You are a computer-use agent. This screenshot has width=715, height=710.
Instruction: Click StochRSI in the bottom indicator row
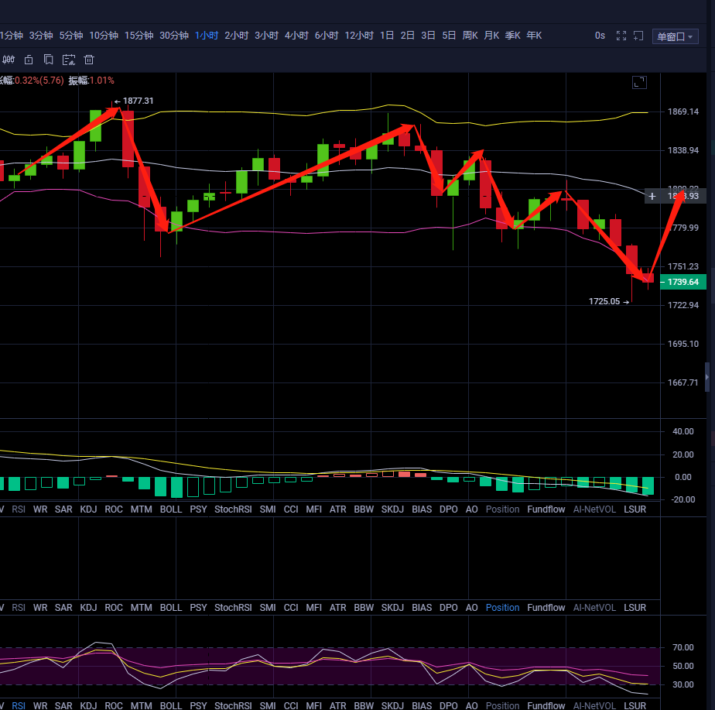tap(233, 705)
